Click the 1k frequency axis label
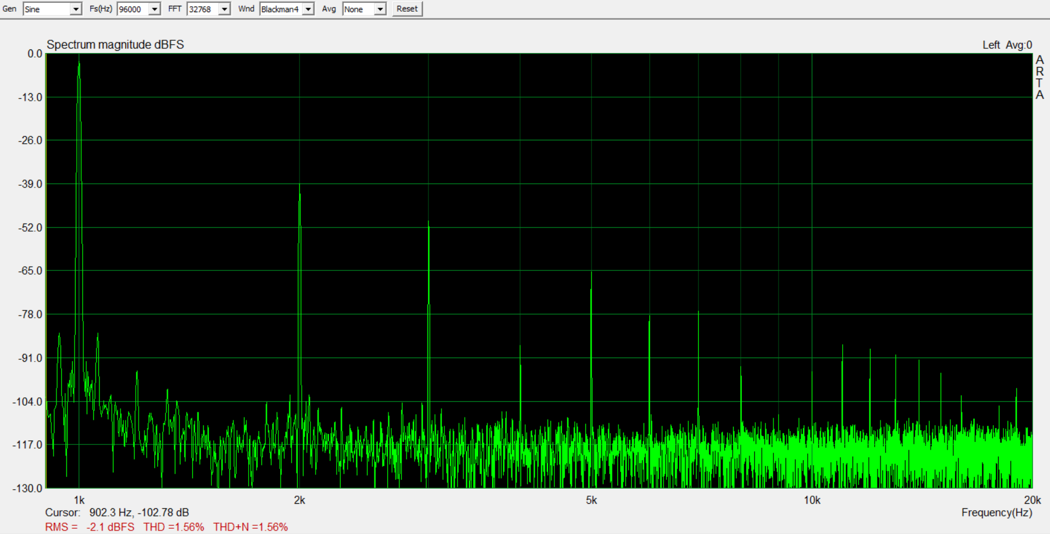1050x534 pixels. click(x=79, y=500)
